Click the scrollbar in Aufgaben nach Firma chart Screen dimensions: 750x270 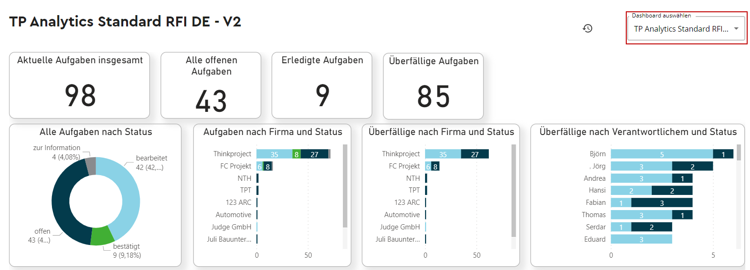(345, 186)
